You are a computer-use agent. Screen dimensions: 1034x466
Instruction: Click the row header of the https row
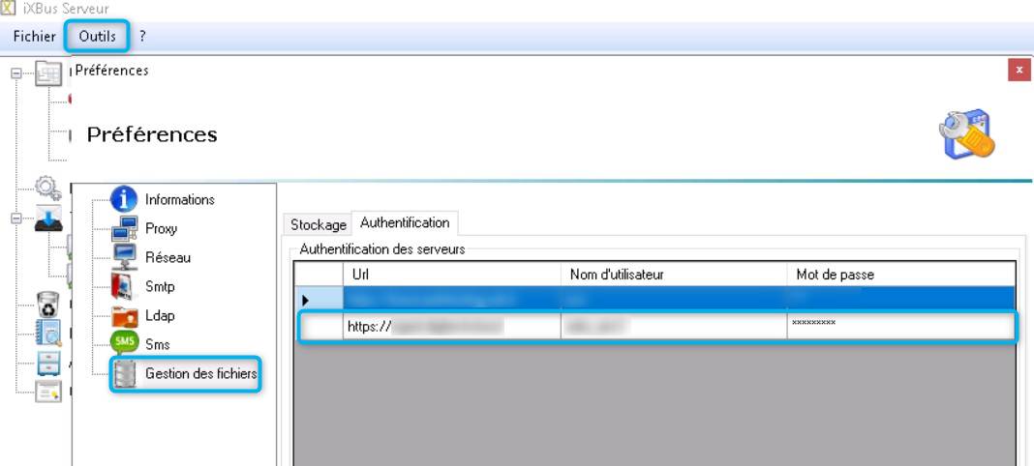click(320, 326)
